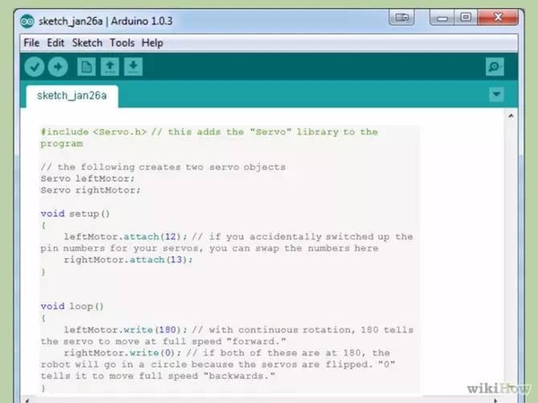Maximize the Arduino window
This screenshot has width=538, height=403.
tap(465, 18)
